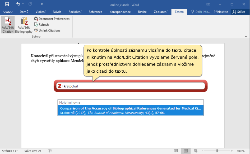This screenshot has height=154, width=250.
Task: Switch to the Návrh tab
Action: [x=57, y=12]
